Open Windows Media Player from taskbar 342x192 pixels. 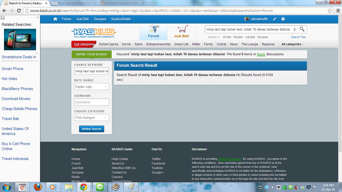point(53,187)
